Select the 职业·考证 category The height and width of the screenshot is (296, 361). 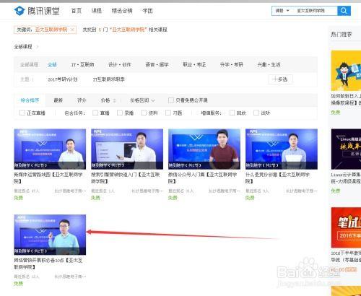(x=194, y=64)
